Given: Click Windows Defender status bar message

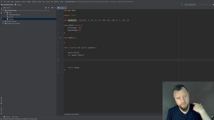Looking at the screenshot, I should (x=20, y=119).
